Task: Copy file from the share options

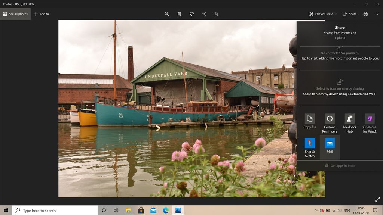Action: pos(310,121)
